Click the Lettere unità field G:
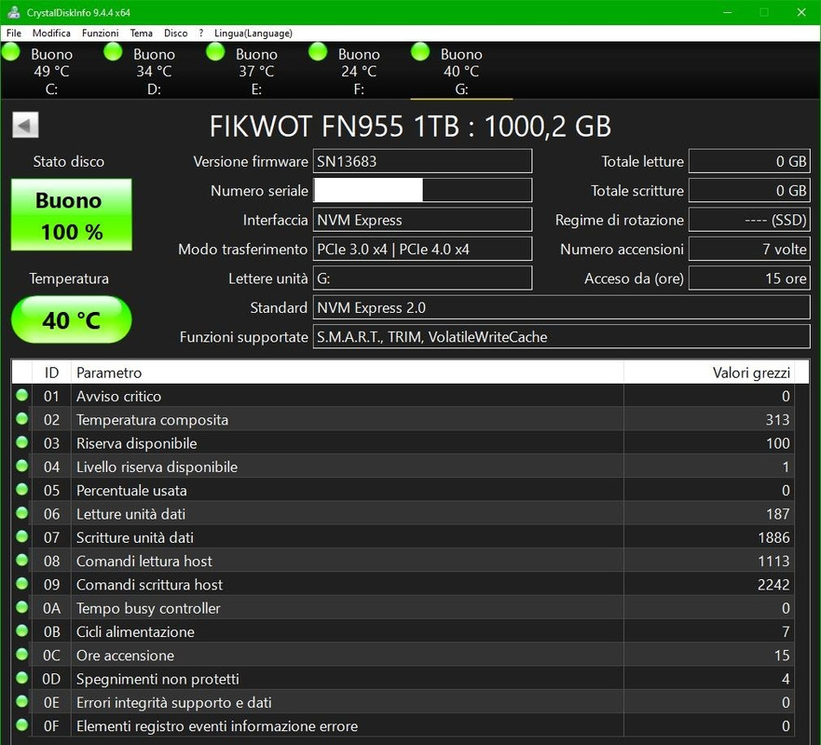 422,278
